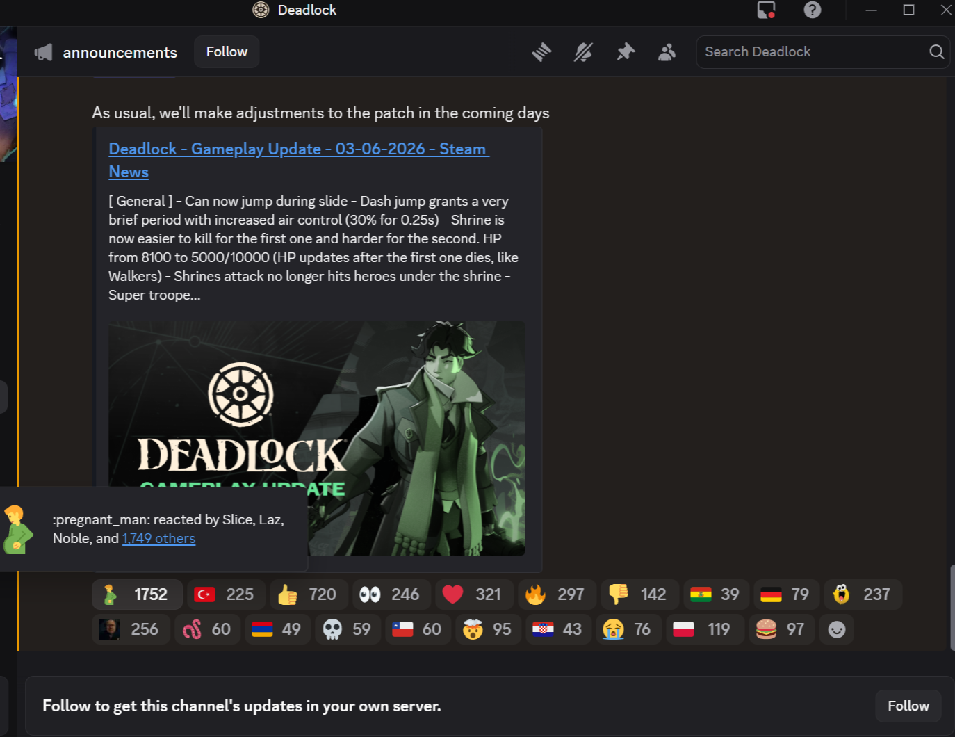The height and width of the screenshot is (737, 955).
Task: Toggle the red heart reaction showing 321
Action: [473, 594]
